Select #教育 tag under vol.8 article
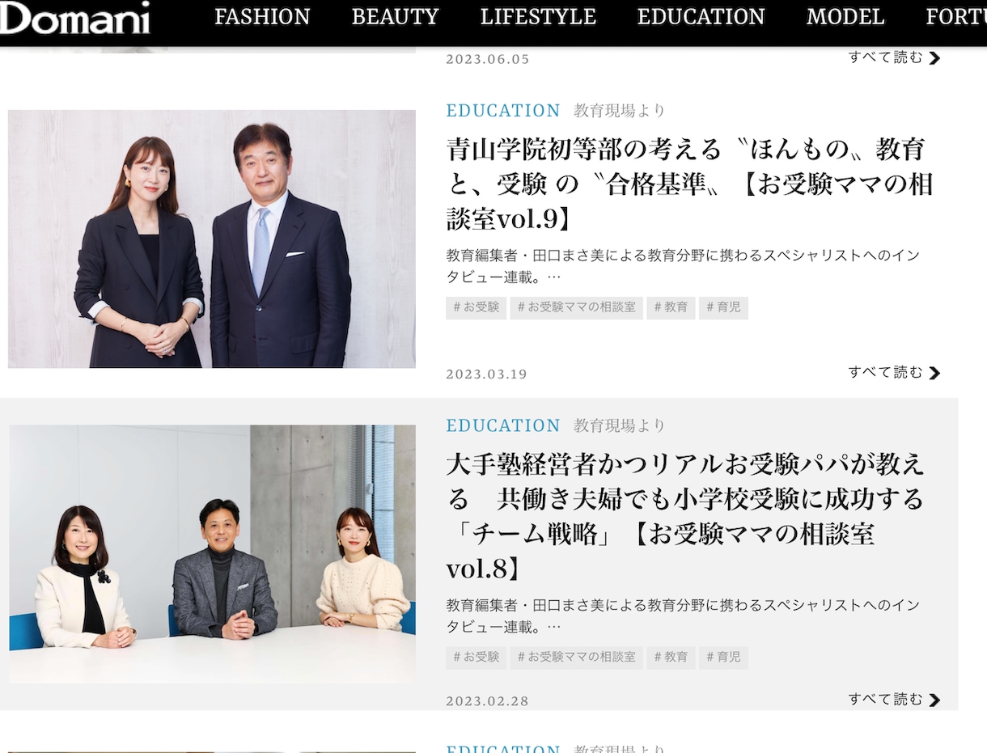Image resolution: width=987 pixels, height=753 pixels. point(671,658)
